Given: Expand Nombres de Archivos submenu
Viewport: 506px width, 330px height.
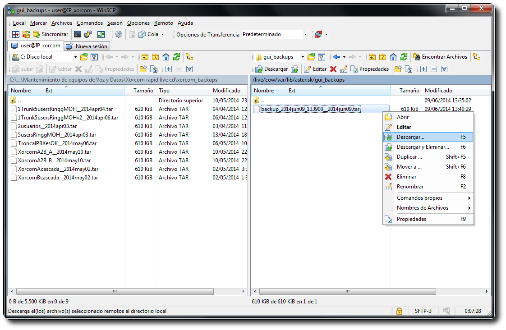Looking at the screenshot, I should (428, 208).
